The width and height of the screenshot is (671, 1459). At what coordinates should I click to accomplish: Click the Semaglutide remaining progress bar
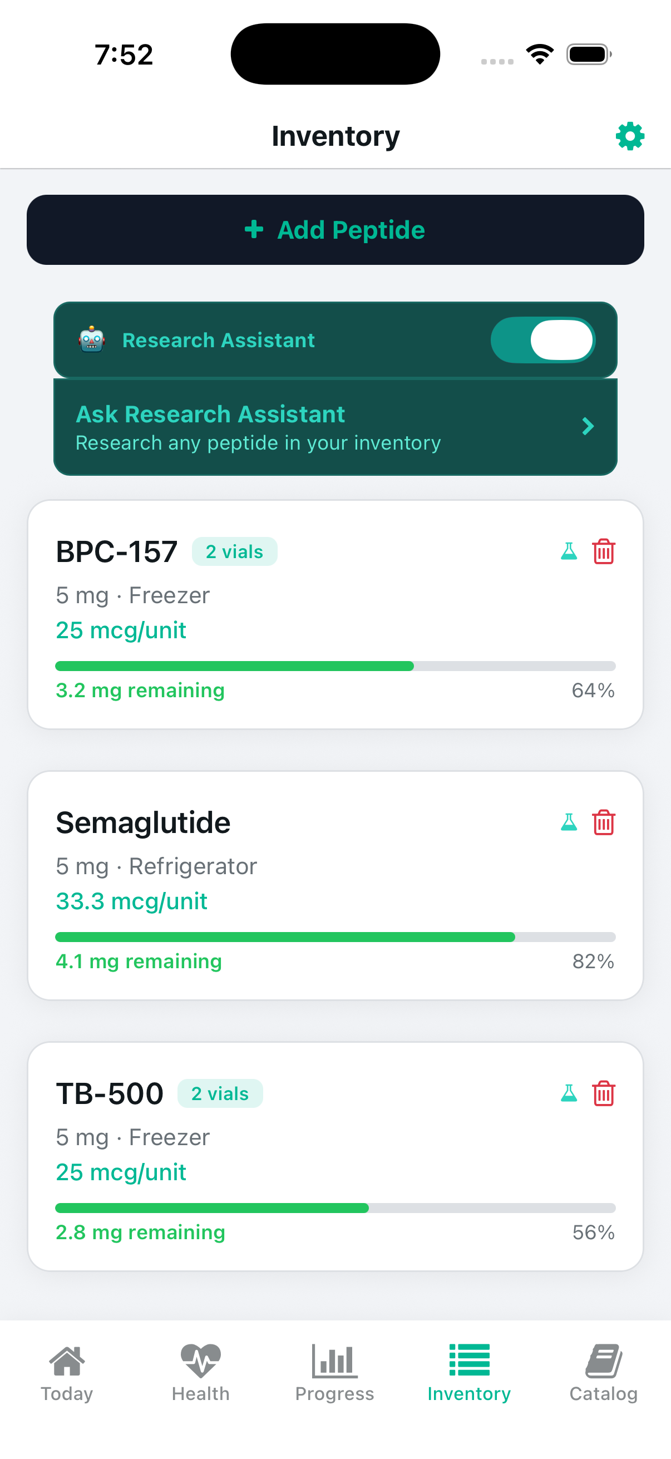click(x=335, y=938)
